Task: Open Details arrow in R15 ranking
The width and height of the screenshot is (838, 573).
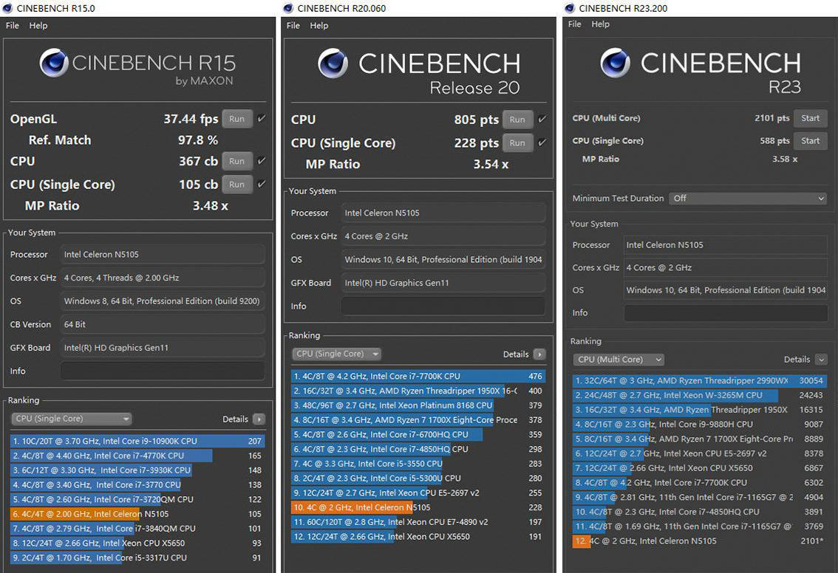Action: [x=259, y=419]
